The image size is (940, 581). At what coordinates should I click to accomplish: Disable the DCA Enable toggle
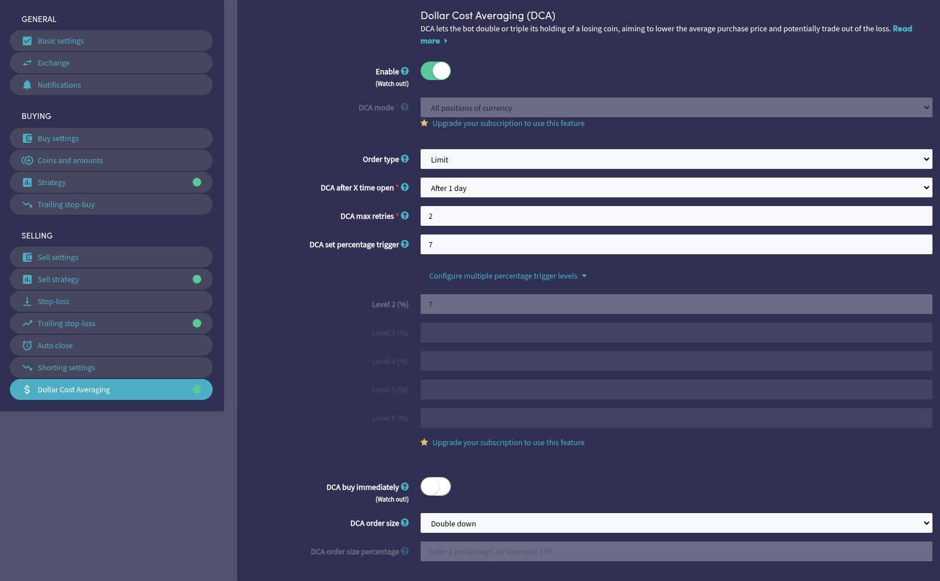[x=436, y=71]
